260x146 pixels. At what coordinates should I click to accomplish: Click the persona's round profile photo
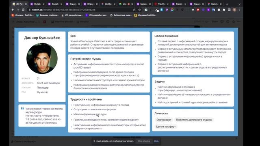[x=42, y=58]
